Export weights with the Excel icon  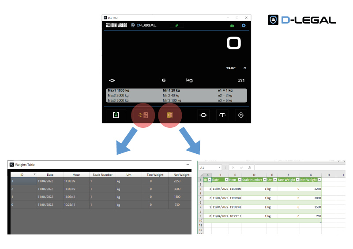click(x=170, y=115)
